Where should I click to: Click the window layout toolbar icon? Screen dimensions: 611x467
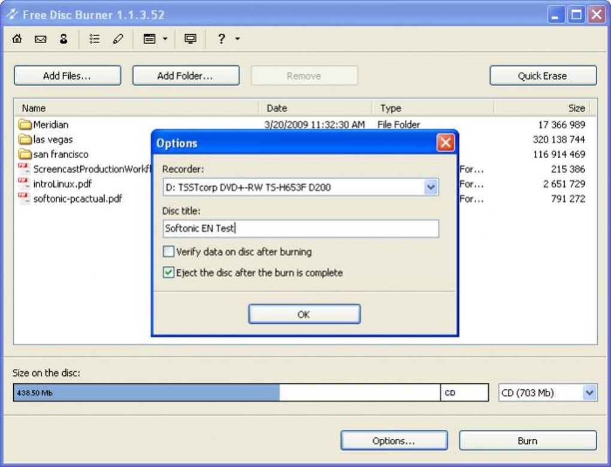149,38
